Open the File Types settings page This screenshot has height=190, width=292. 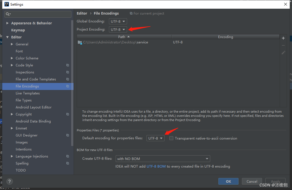tap(24, 100)
